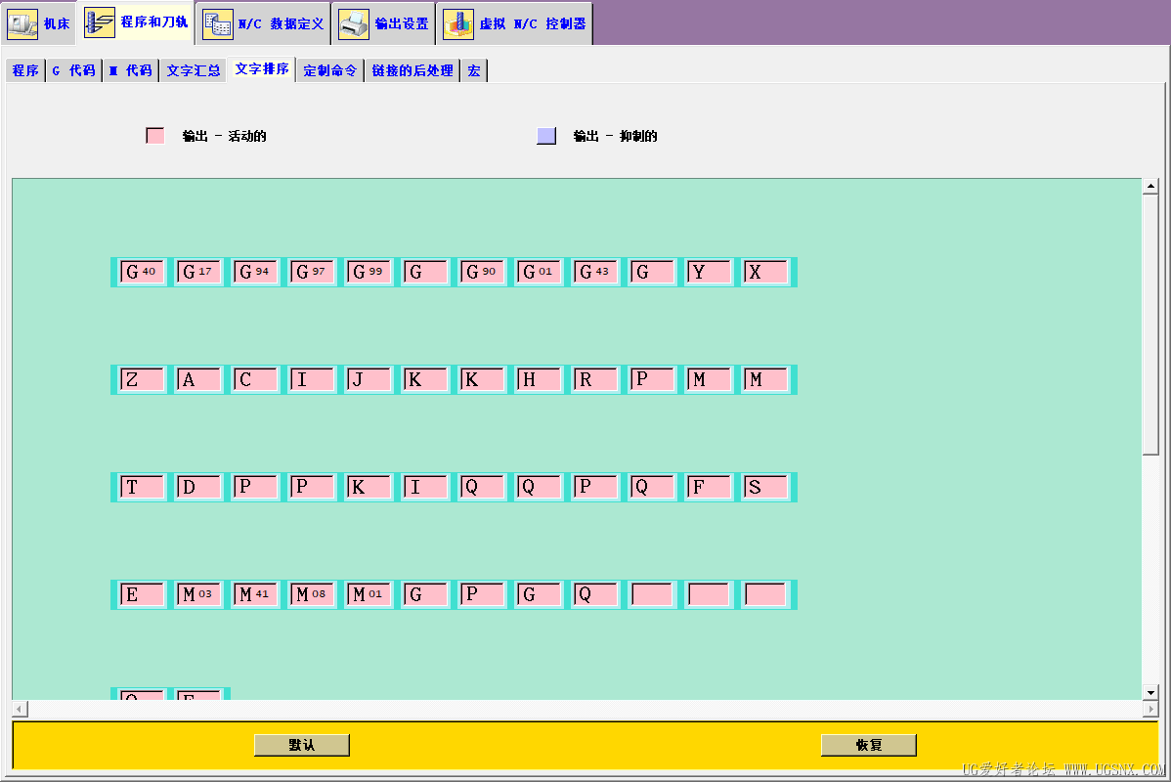Select the 文字排序 tab
This screenshot has height=782, width=1171.
261,69
